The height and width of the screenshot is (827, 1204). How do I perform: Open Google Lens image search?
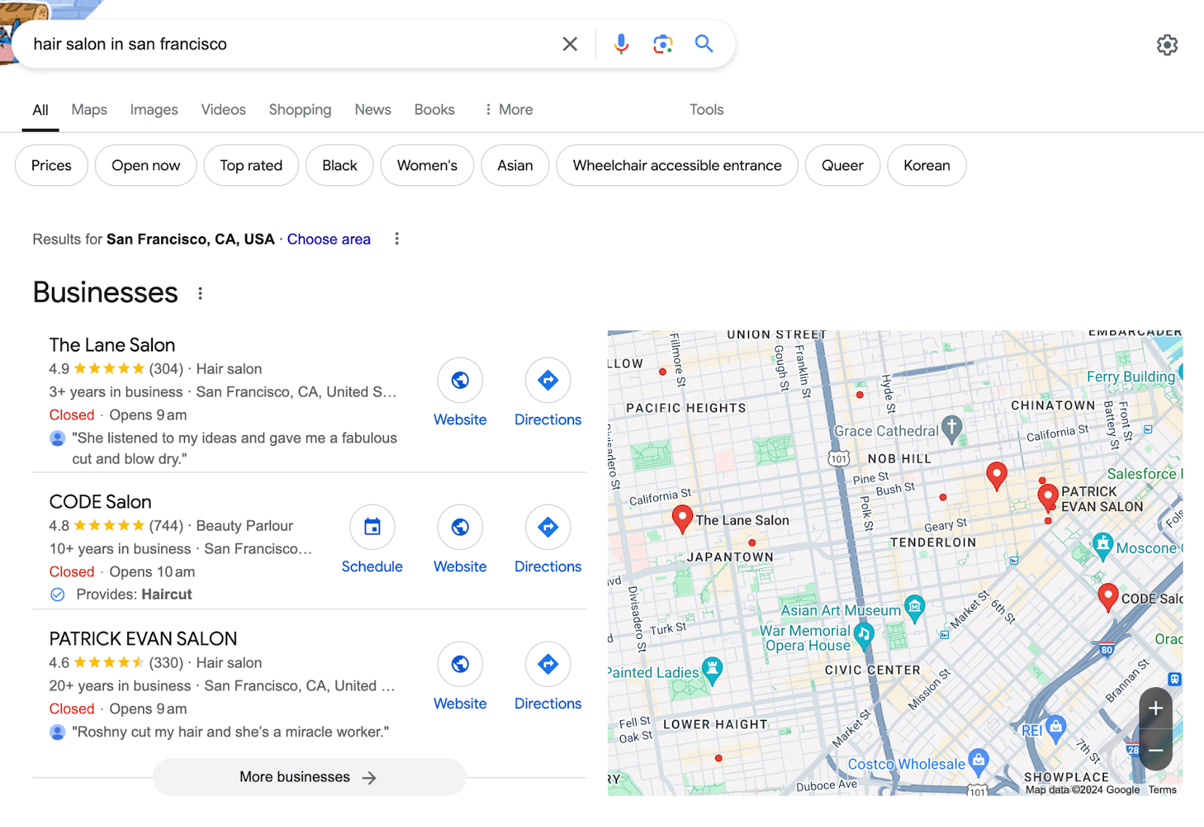pos(662,44)
